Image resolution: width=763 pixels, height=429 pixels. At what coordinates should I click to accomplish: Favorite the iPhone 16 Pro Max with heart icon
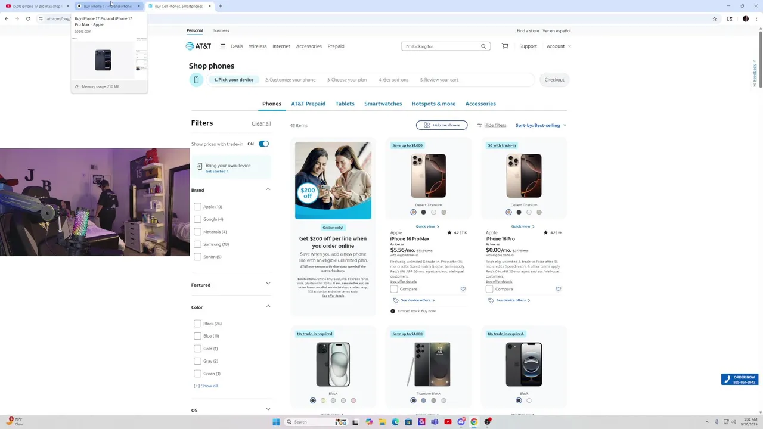(x=463, y=289)
